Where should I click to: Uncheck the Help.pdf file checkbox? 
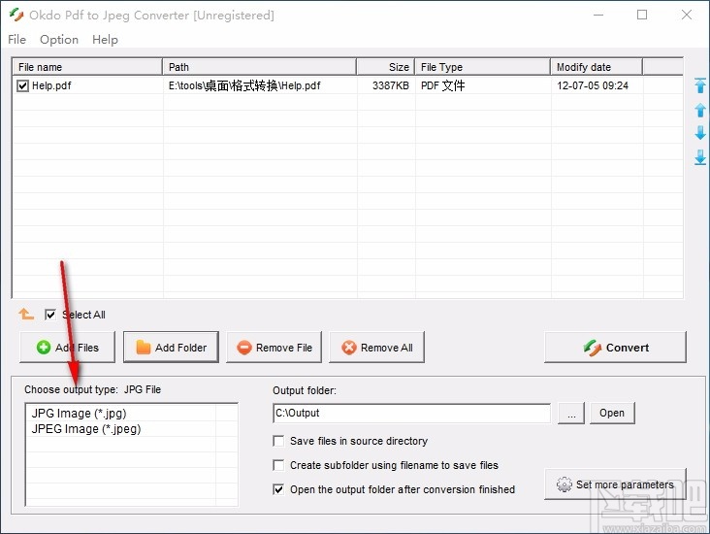point(22,85)
